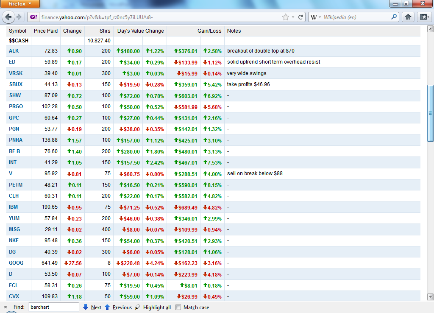Click the IBM gain/loss value $689.49
The width and height of the screenshot is (434, 313).
(186, 207)
